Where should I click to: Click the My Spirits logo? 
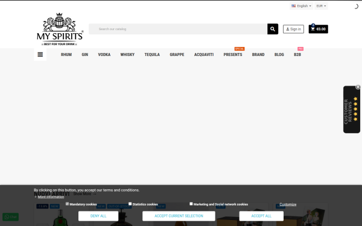(60, 29)
